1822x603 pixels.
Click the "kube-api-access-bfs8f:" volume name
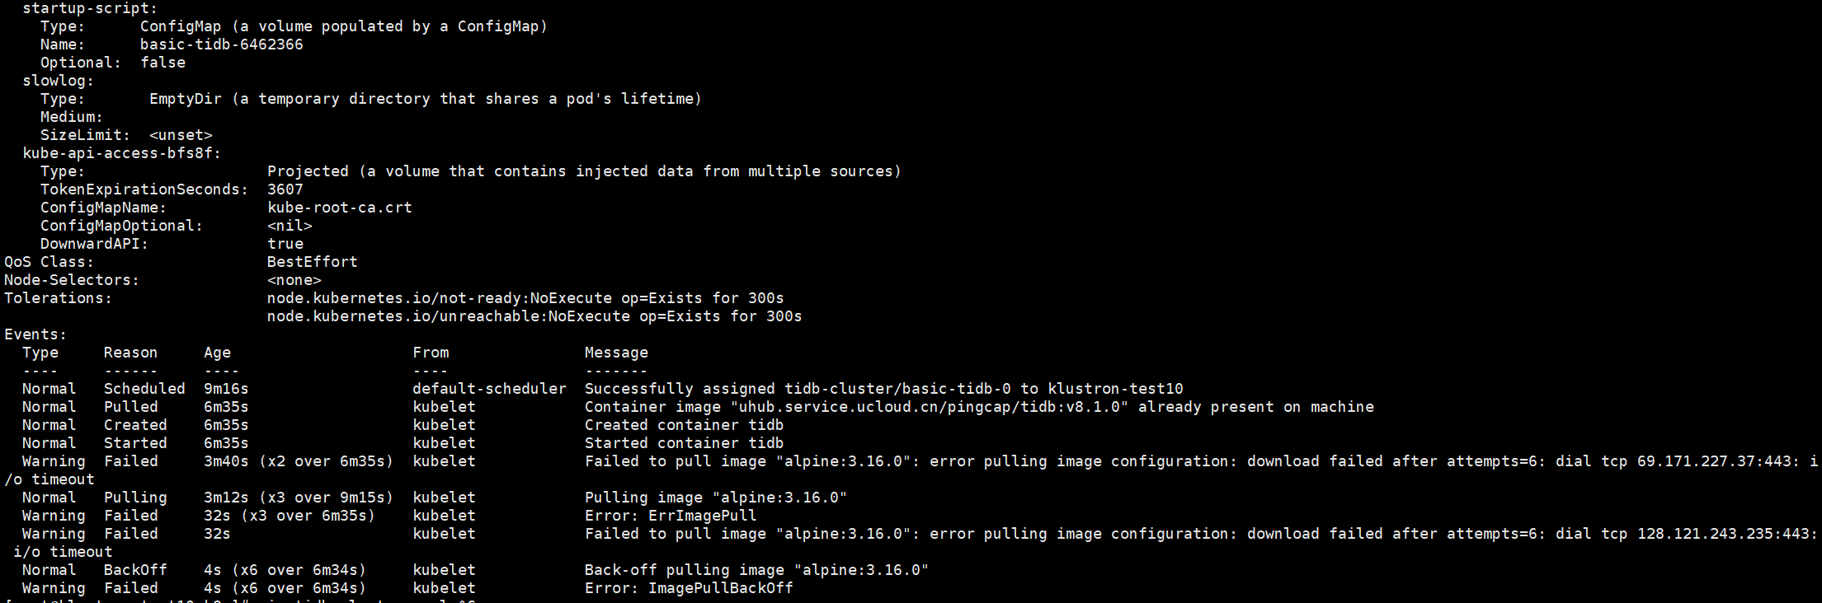click(x=121, y=153)
